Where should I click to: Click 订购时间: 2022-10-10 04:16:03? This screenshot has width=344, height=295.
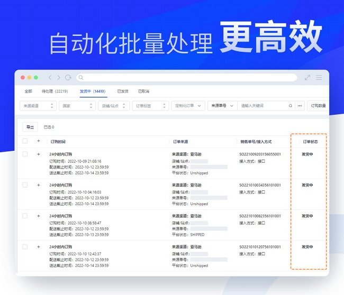[x=75, y=192]
